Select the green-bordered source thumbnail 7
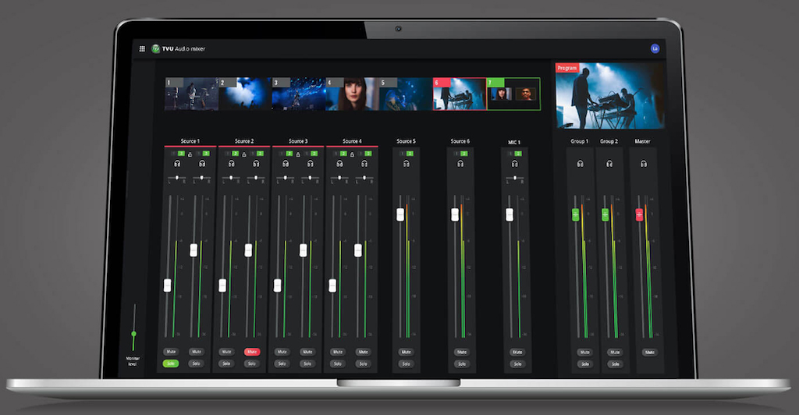This screenshot has height=415, width=799. point(513,94)
